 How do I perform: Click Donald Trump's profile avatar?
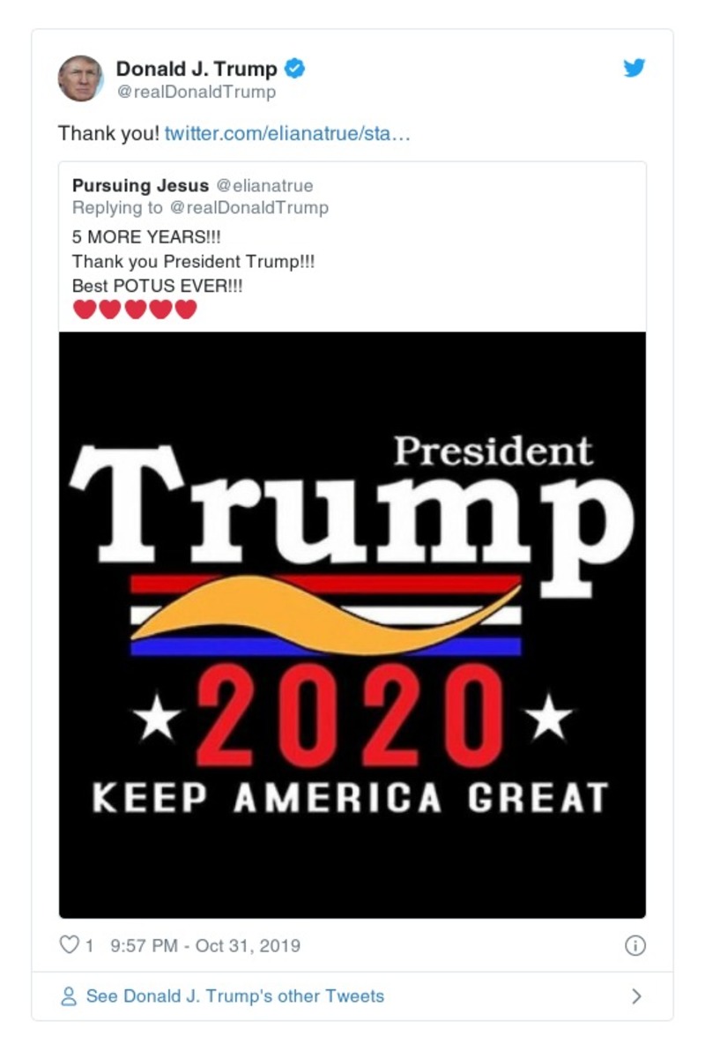point(81,75)
